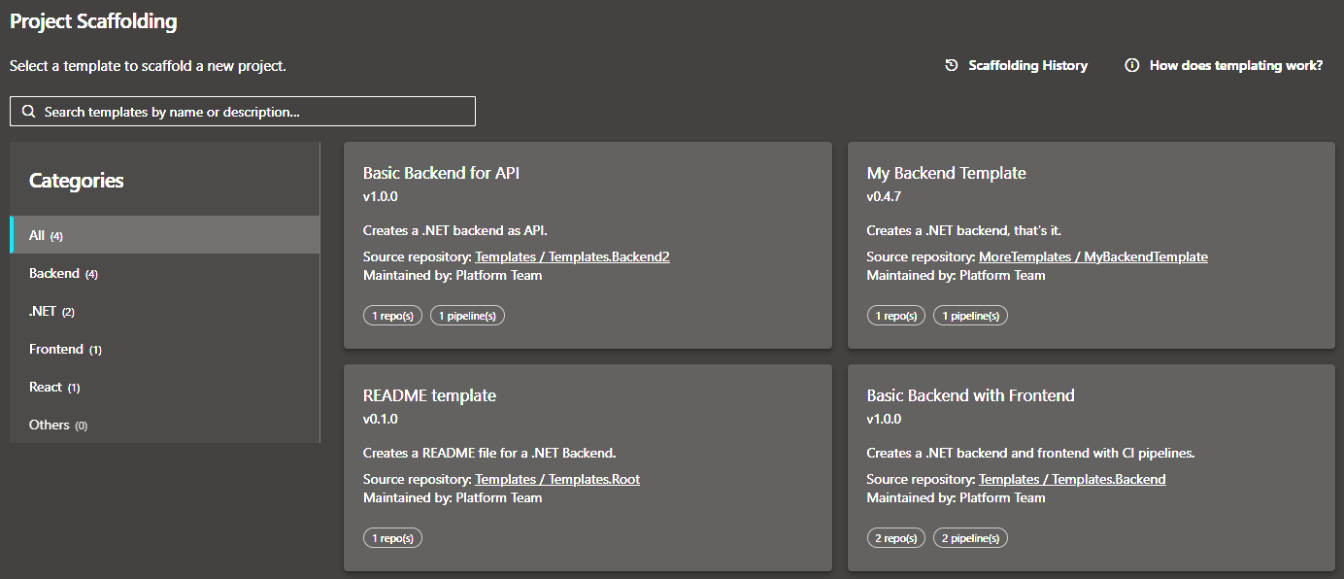The image size is (1344, 579).
Task: Click the search magnifier icon
Action: 28,112
